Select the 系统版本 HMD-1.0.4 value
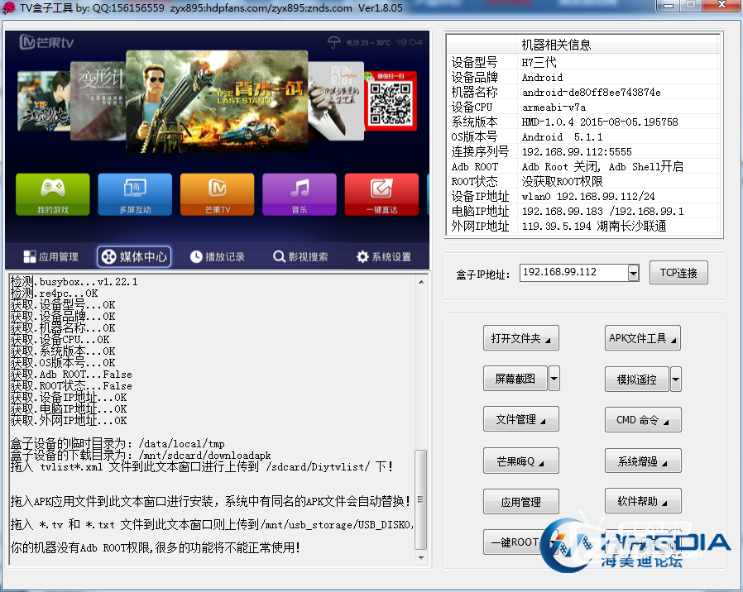 pos(599,122)
